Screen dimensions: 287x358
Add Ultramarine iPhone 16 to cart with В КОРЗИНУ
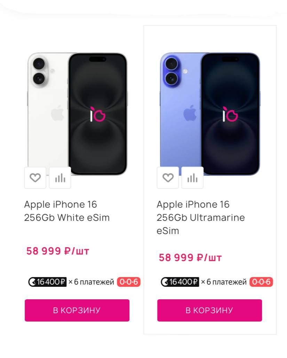pos(209,310)
